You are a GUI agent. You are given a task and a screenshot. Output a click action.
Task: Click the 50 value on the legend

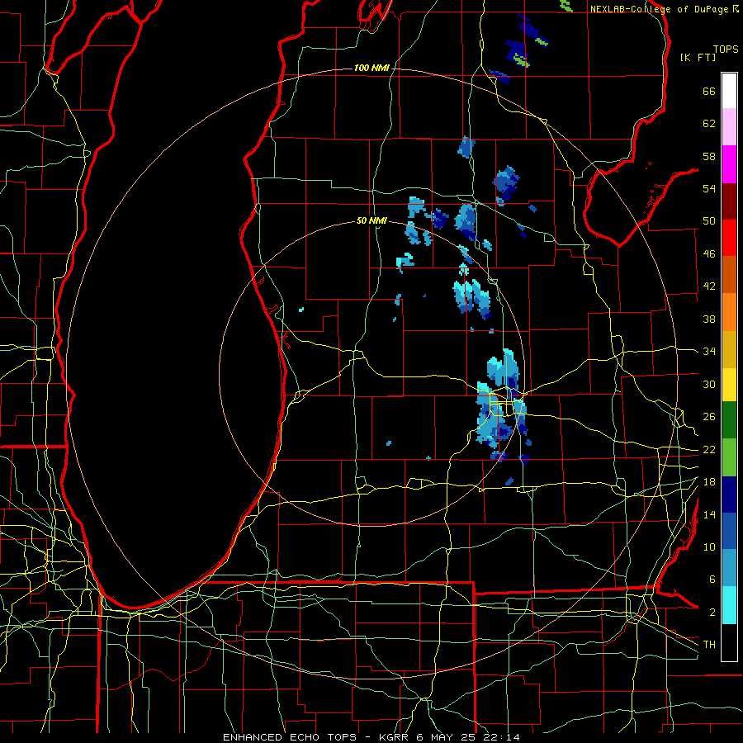[709, 221]
